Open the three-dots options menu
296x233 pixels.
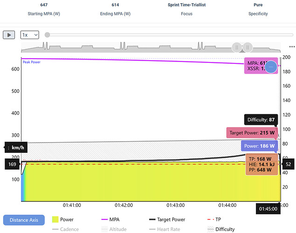292,47
